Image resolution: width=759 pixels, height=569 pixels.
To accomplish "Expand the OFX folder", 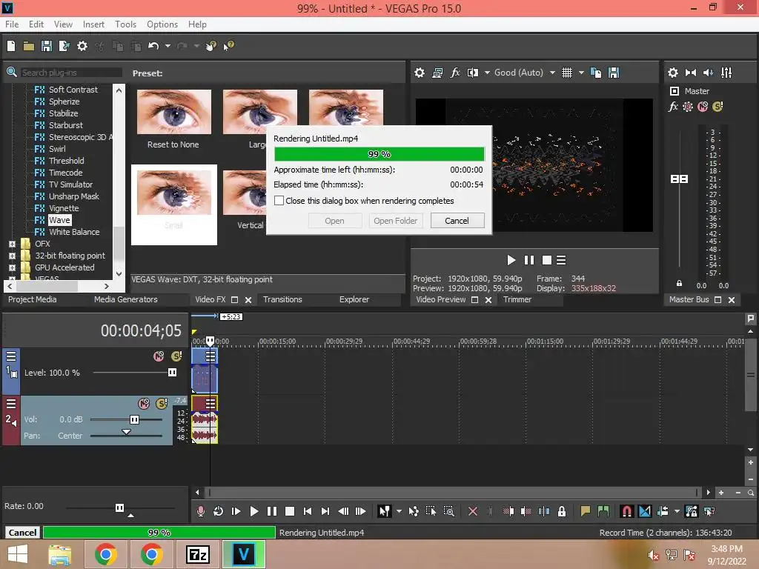I will (12, 244).
